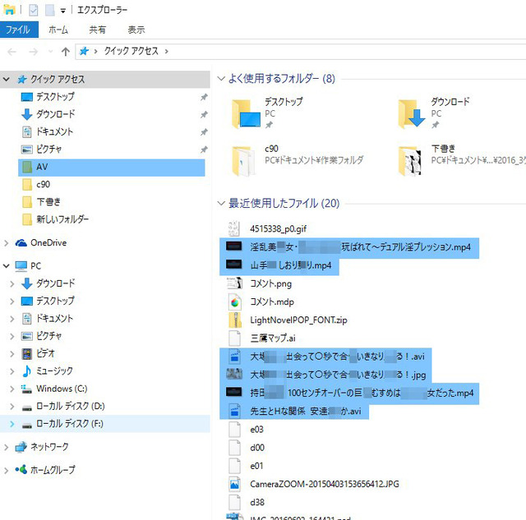
Task: Select ダウンロード under Quick Access in sidebar
Action: [x=55, y=114]
